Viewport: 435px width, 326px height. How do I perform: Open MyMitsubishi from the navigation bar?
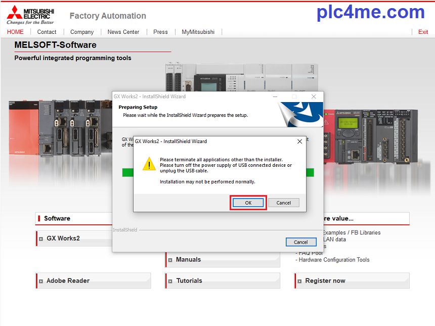coord(198,32)
